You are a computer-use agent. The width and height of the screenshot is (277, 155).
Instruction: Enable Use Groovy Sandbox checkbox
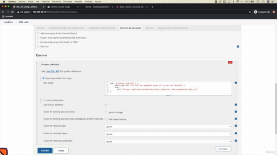[106, 105]
